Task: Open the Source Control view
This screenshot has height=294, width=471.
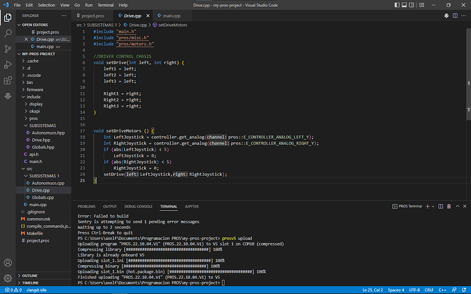Action: 8,49
